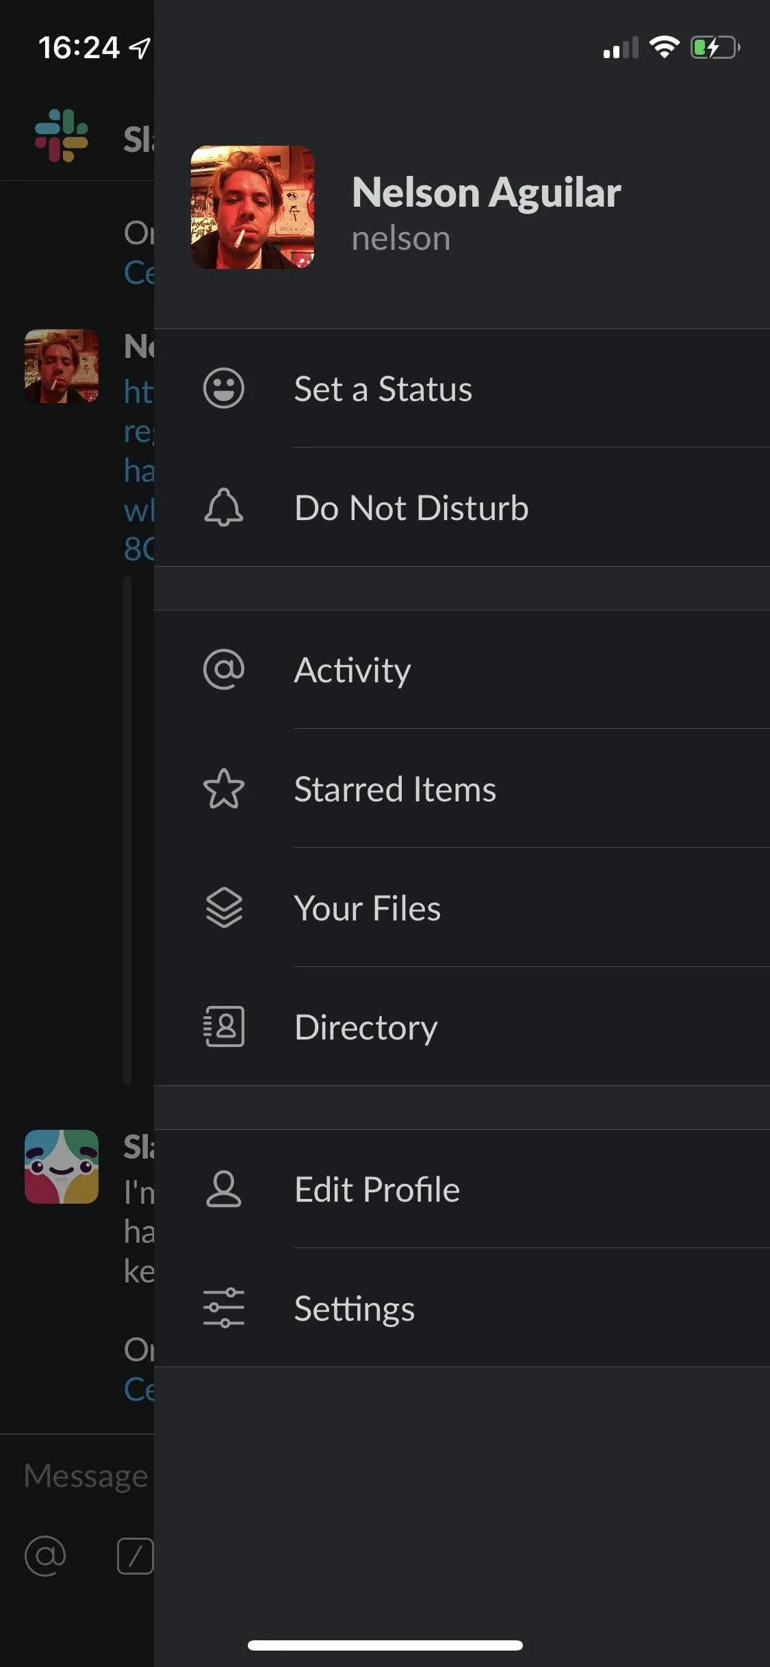Screen dimensions: 770x1667
Task: Open Settings from the menu
Action: tap(462, 1308)
